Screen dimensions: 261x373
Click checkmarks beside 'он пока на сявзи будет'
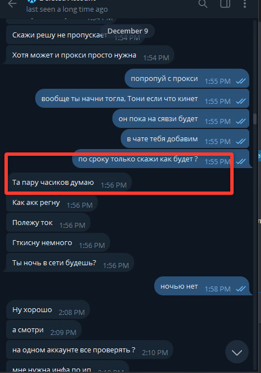pyautogui.click(x=241, y=122)
